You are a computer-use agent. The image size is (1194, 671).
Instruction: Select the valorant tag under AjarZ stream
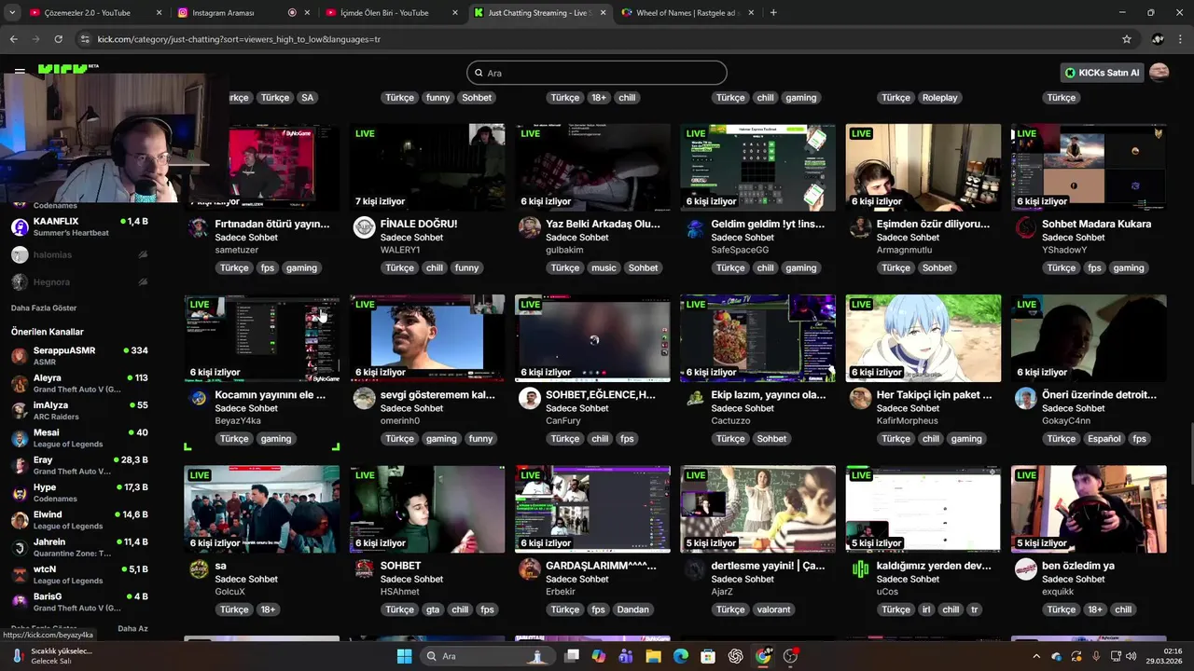click(773, 609)
